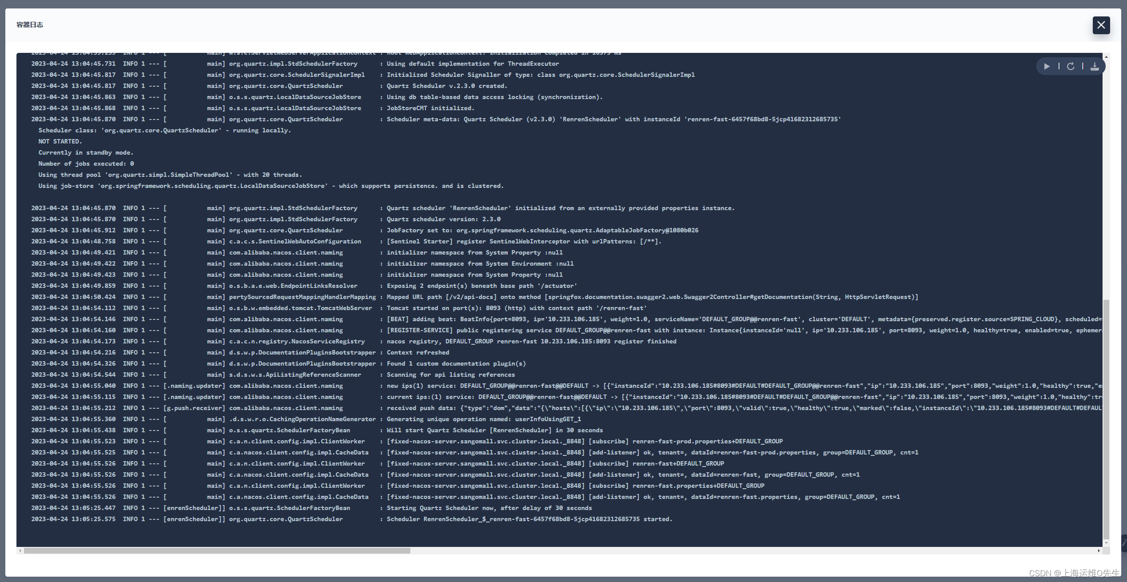Click 'Quartz scheduler version: 2.3.0' message

pos(444,219)
